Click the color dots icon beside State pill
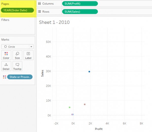Viewport: 152px width, 132px height. pos(5,77)
